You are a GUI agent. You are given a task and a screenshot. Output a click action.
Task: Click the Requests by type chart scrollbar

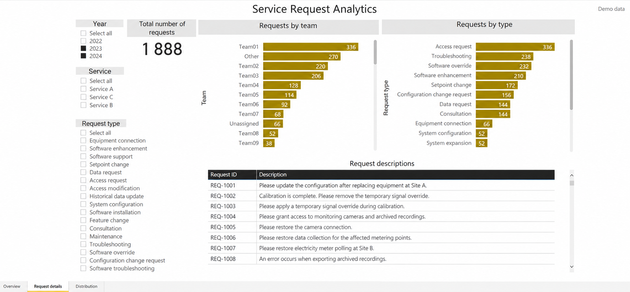[571, 75]
